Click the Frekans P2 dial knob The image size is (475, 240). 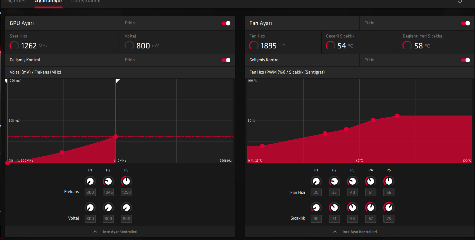108,181
